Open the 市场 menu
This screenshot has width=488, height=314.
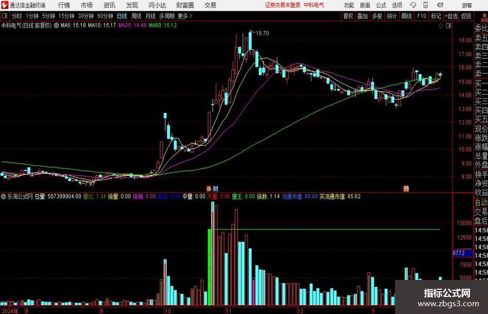[x=87, y=5]
